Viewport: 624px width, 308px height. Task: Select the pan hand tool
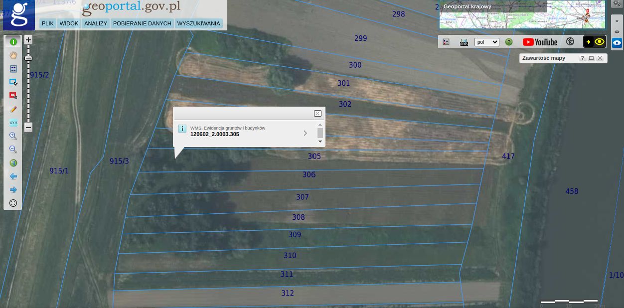(x=13, y=55)
